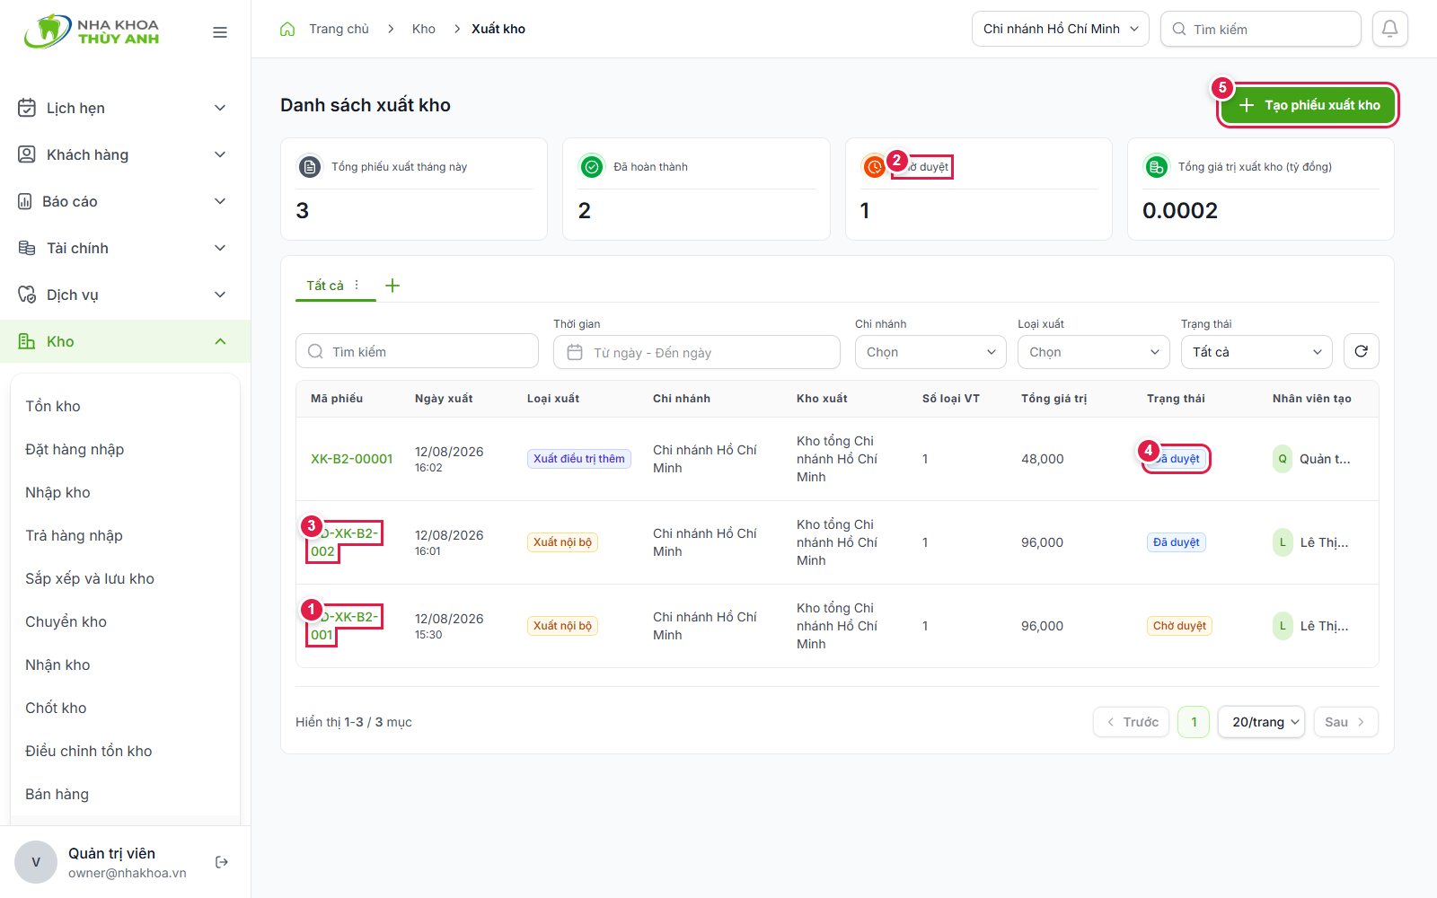Click the hamburger menu icon to collapse the sidebar

pos(220,32)
